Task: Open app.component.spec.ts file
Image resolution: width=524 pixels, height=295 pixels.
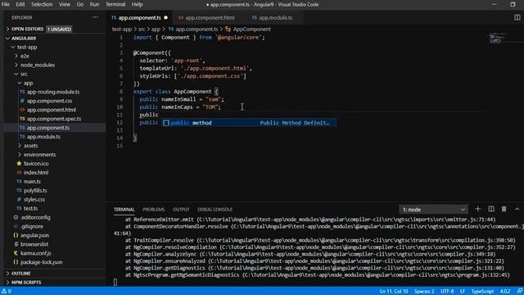Action: pos(54,119)
